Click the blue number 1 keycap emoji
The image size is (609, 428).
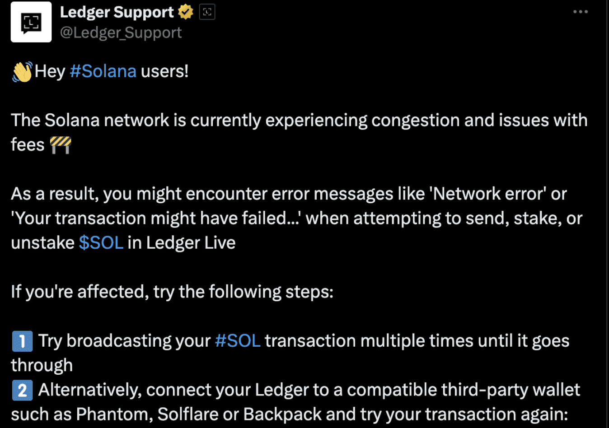coord(22,341)
